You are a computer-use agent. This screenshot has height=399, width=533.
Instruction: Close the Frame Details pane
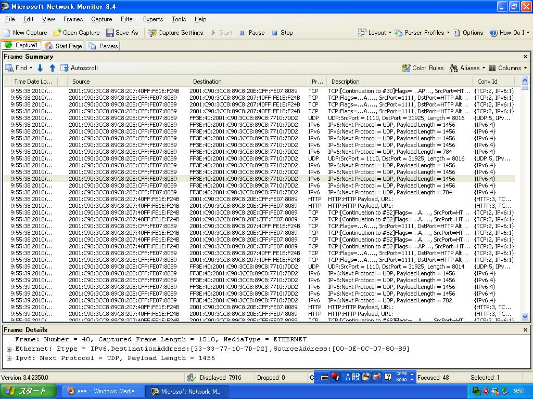525,330
